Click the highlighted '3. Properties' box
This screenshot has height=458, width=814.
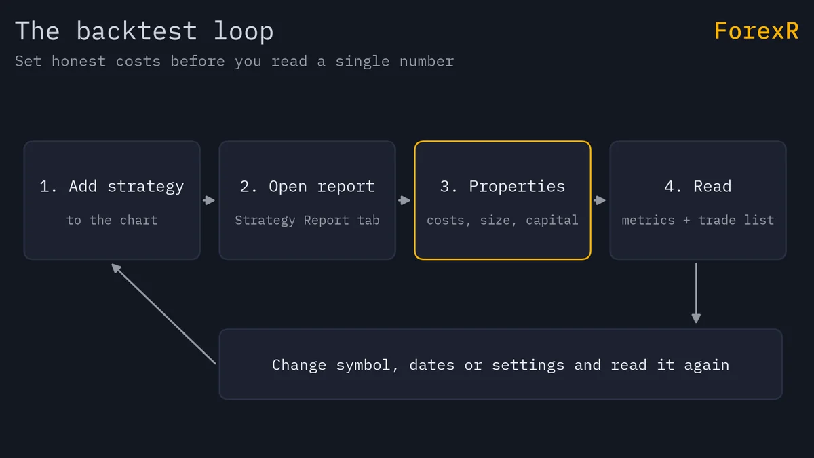click(503, 200)
